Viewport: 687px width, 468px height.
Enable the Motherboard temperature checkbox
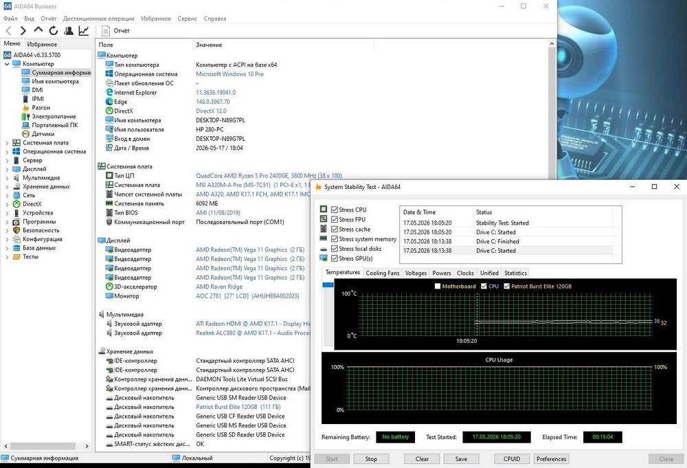click(437, 286)
